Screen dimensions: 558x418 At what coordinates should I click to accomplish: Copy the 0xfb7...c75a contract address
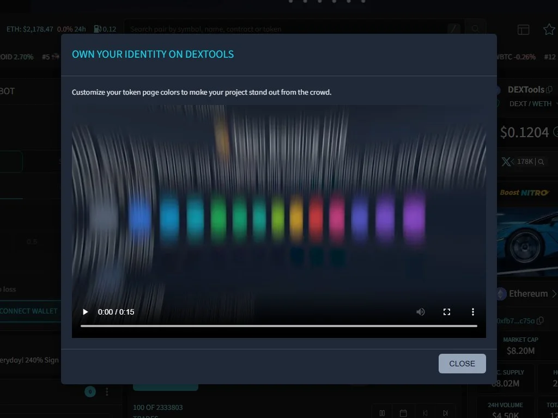pos(540,321)
